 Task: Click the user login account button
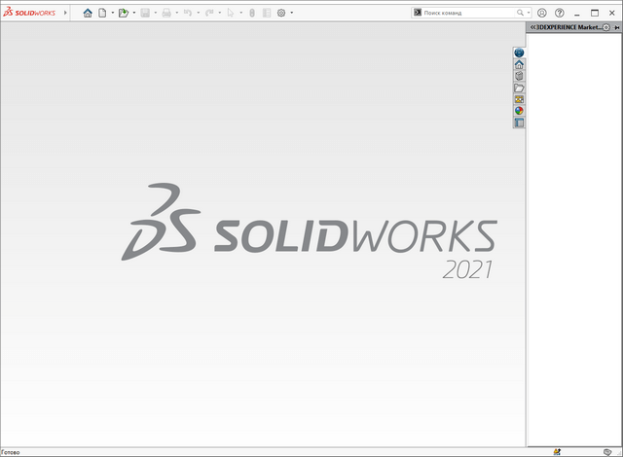point(542,13)
